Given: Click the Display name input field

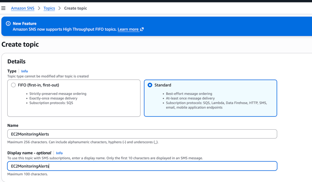Looking at the screenshot, I should (x=142, y=166).
